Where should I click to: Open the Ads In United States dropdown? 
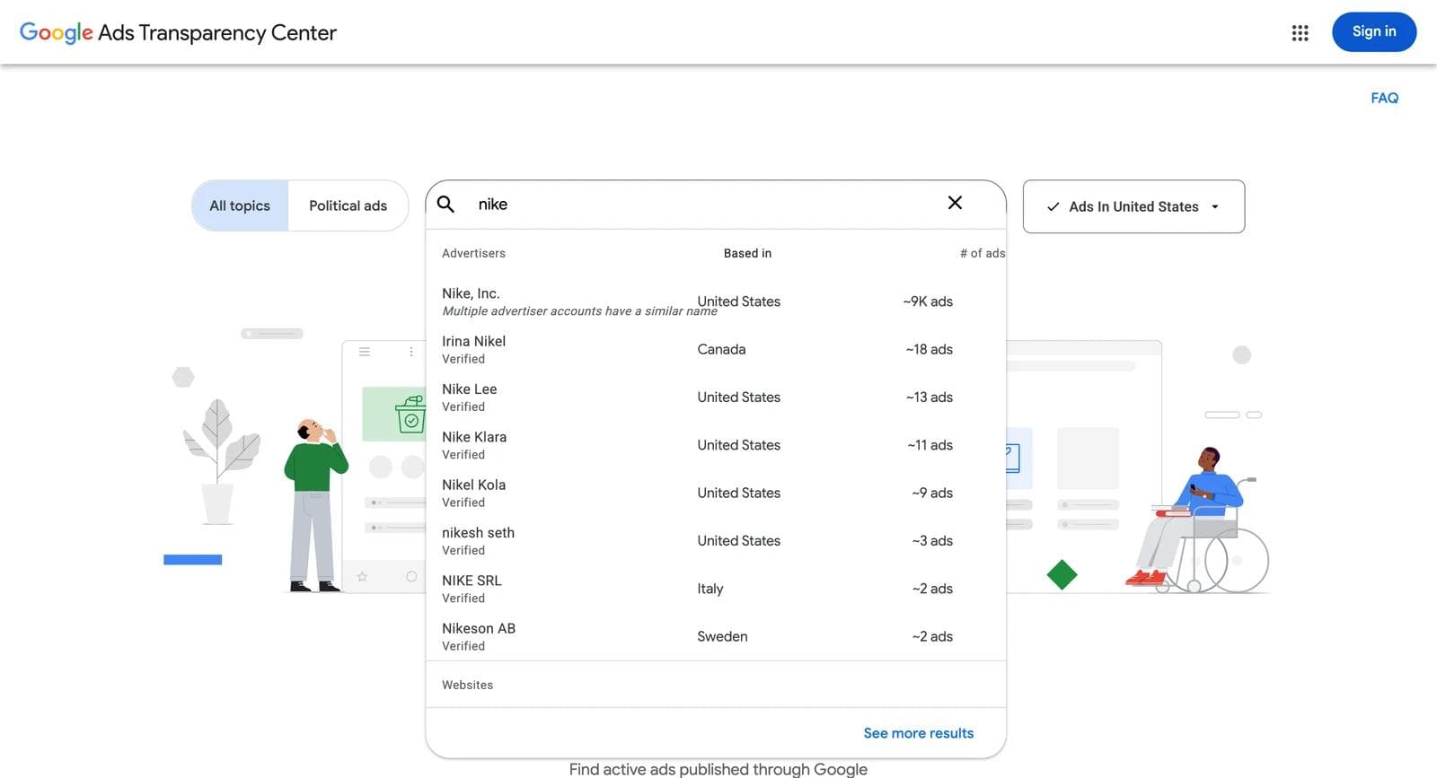(x=1133, y=206)
